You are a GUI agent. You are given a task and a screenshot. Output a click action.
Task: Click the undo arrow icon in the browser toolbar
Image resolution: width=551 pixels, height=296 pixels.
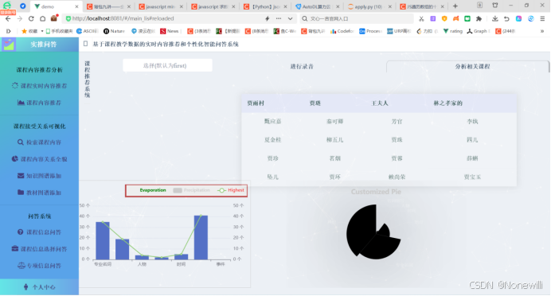coord(506,18)
